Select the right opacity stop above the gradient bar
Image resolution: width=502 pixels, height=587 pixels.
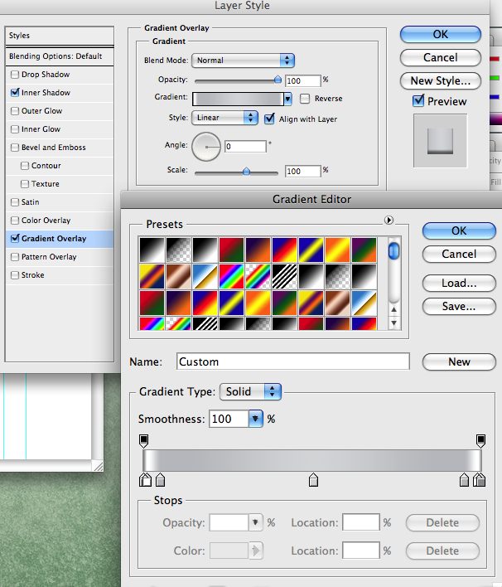point(480,440)
